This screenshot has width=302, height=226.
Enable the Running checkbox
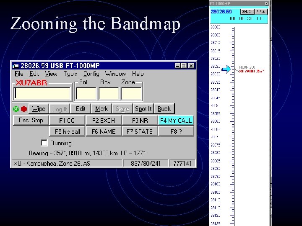tap(44, 143)
